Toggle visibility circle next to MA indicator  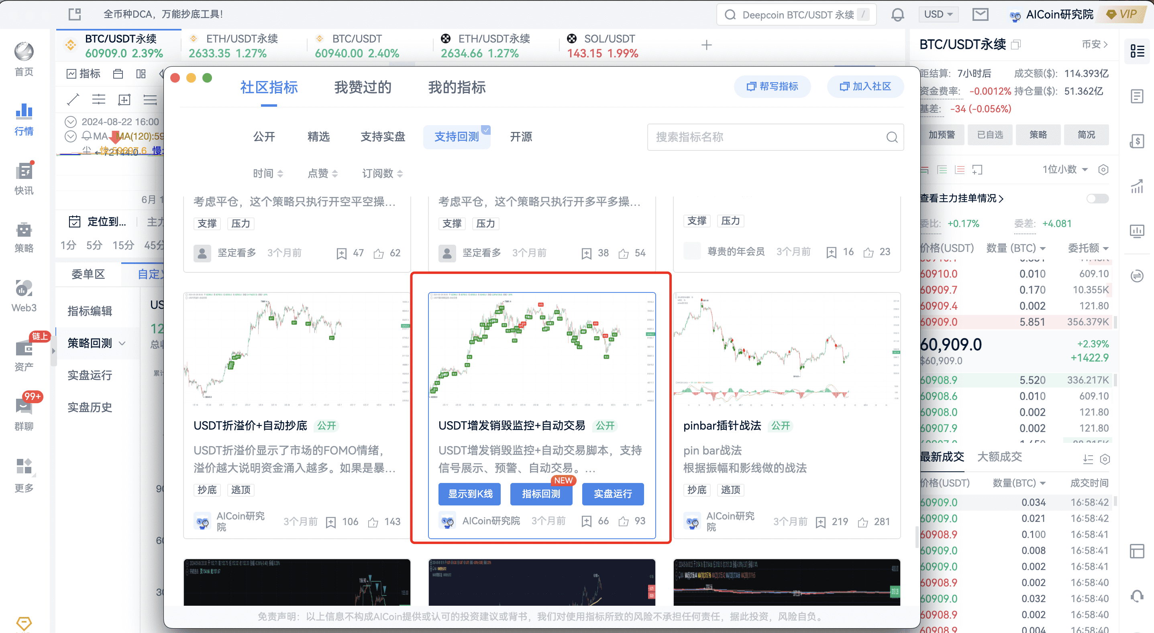pos(71,136)
